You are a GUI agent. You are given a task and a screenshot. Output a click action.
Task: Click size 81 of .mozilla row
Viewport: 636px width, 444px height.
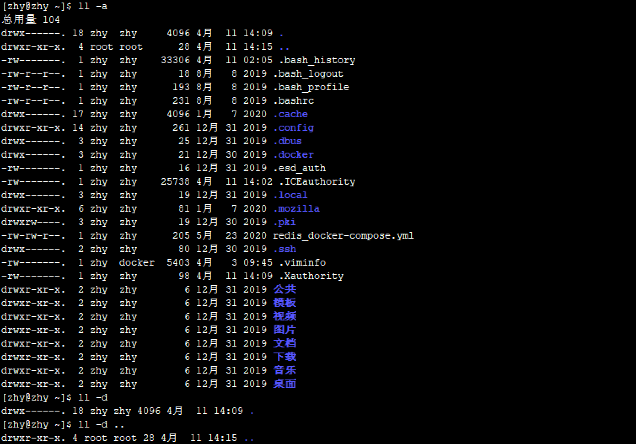tap(184, 209)
